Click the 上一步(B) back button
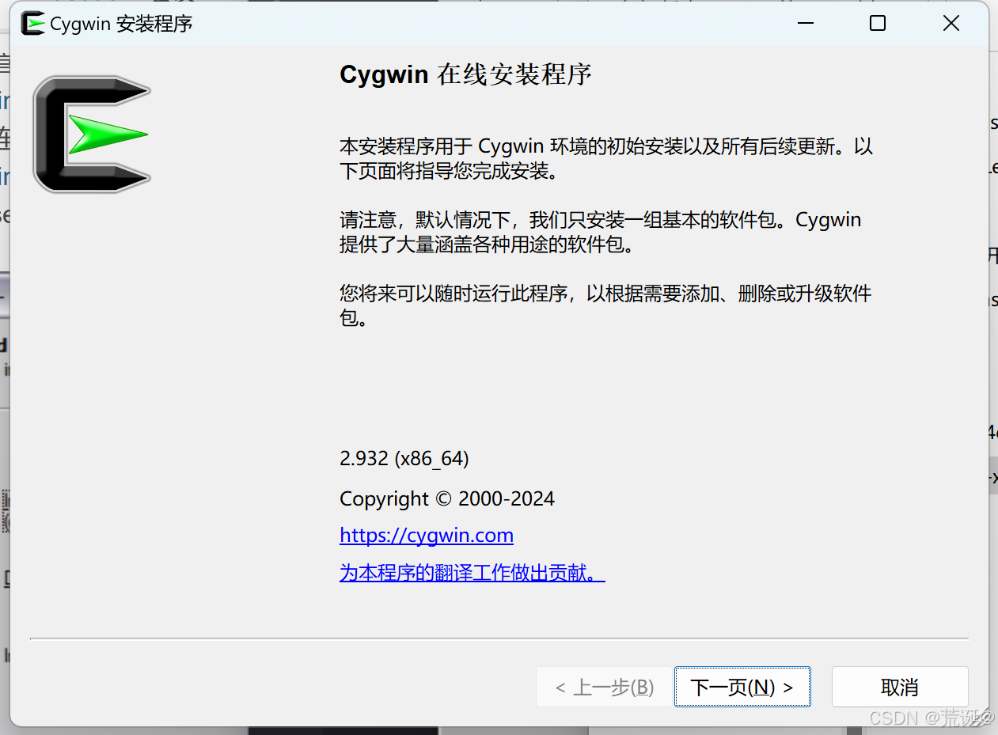998x735 pixels. [603, 687]
